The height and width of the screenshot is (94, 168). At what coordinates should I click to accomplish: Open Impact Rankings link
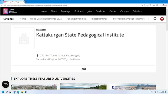click(99, 19)
